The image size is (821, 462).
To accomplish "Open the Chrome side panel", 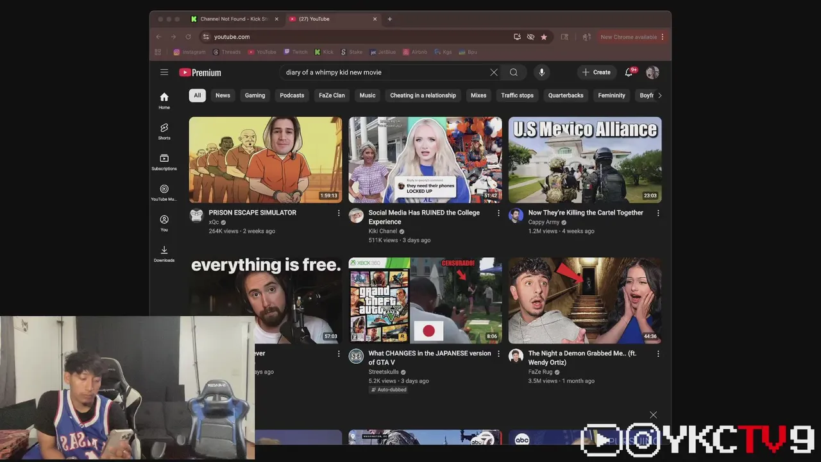I will pos(564,37).
